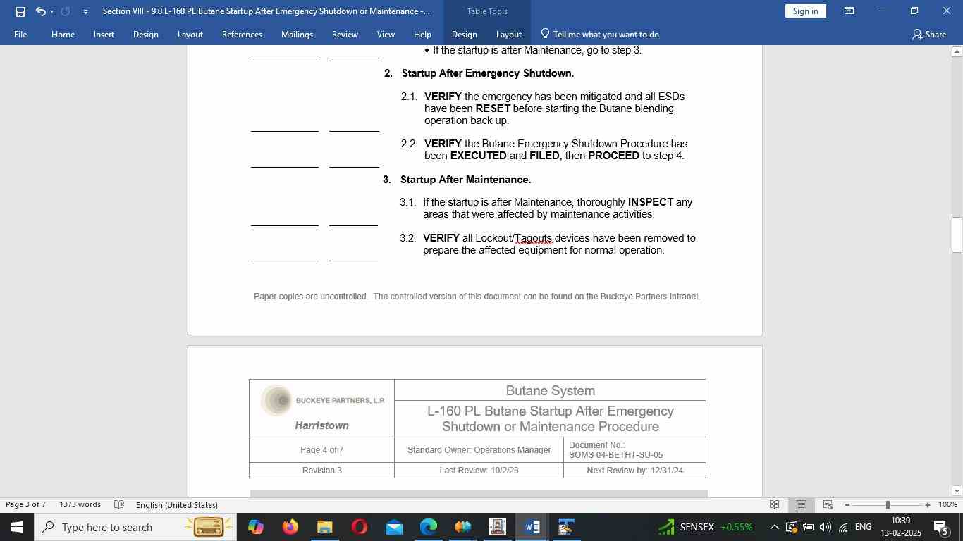This screenshot has height=541, width=963.
Task: Switch to the Insert tab
Action: coord(104,34)
